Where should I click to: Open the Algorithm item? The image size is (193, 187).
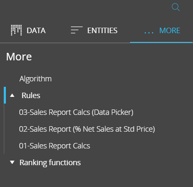(36, 79)
